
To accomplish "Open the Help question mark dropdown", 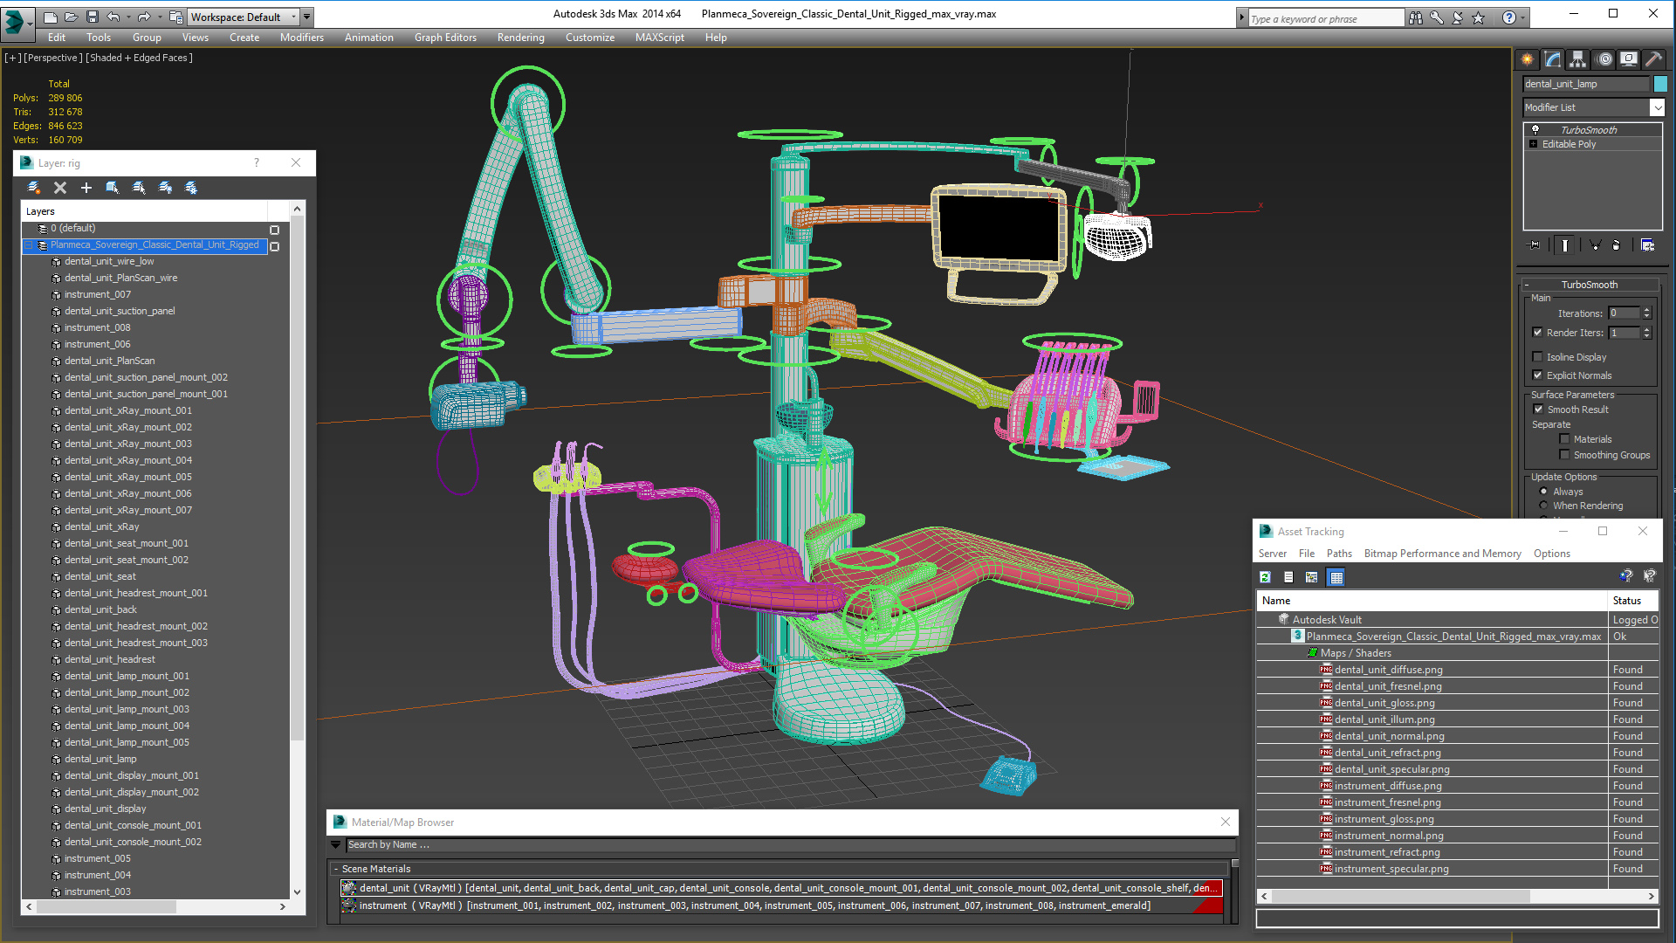I will click(x=1523, y=17).
